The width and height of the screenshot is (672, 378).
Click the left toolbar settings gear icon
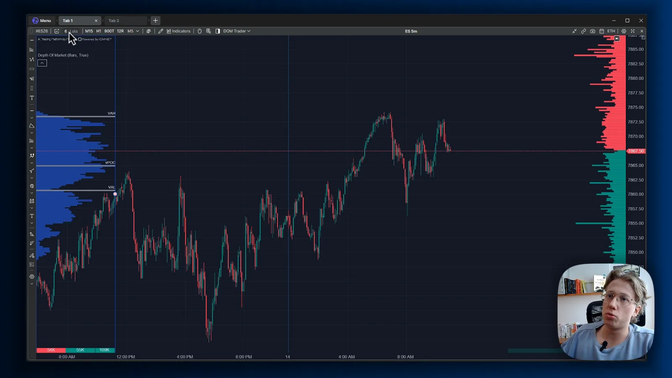pos(31,276)
